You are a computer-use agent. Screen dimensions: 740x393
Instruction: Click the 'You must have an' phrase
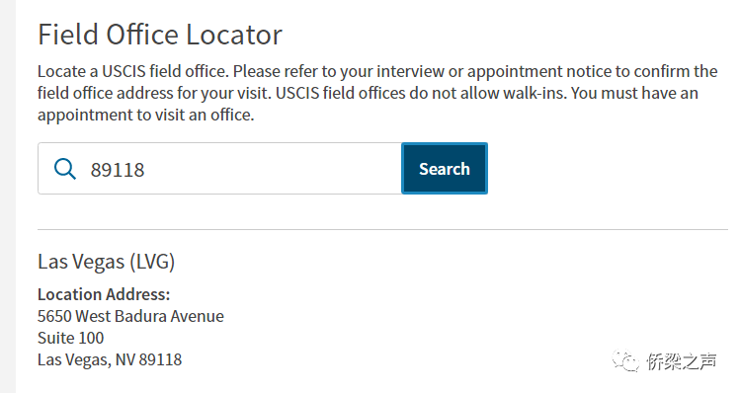coord(634,93)
